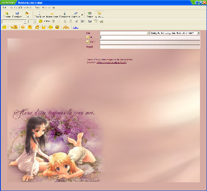Close the Nouveau message window
The image size is (207, 191).
[x=205, y=2]
